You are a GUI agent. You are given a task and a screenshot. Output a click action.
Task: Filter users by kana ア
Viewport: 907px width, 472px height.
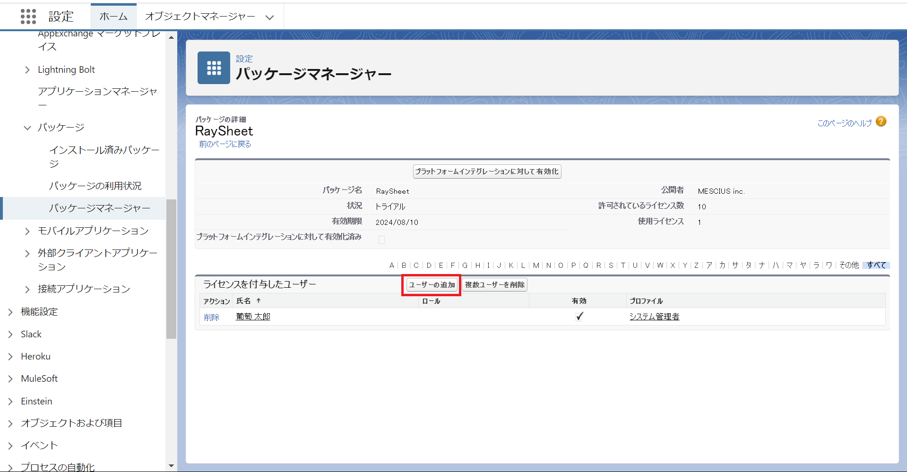pos(709,266)
